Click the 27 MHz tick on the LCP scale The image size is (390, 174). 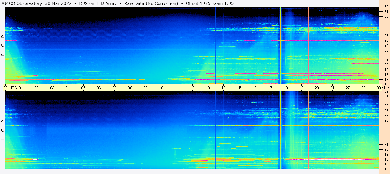point(386,115)
